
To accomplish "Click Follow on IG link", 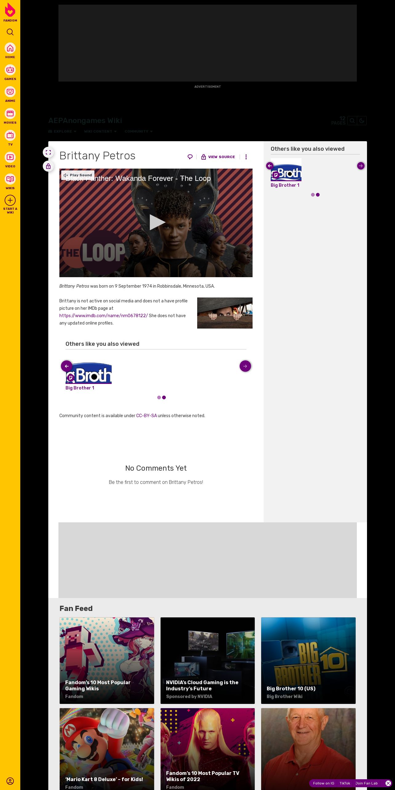I will (x=324, y=783).
